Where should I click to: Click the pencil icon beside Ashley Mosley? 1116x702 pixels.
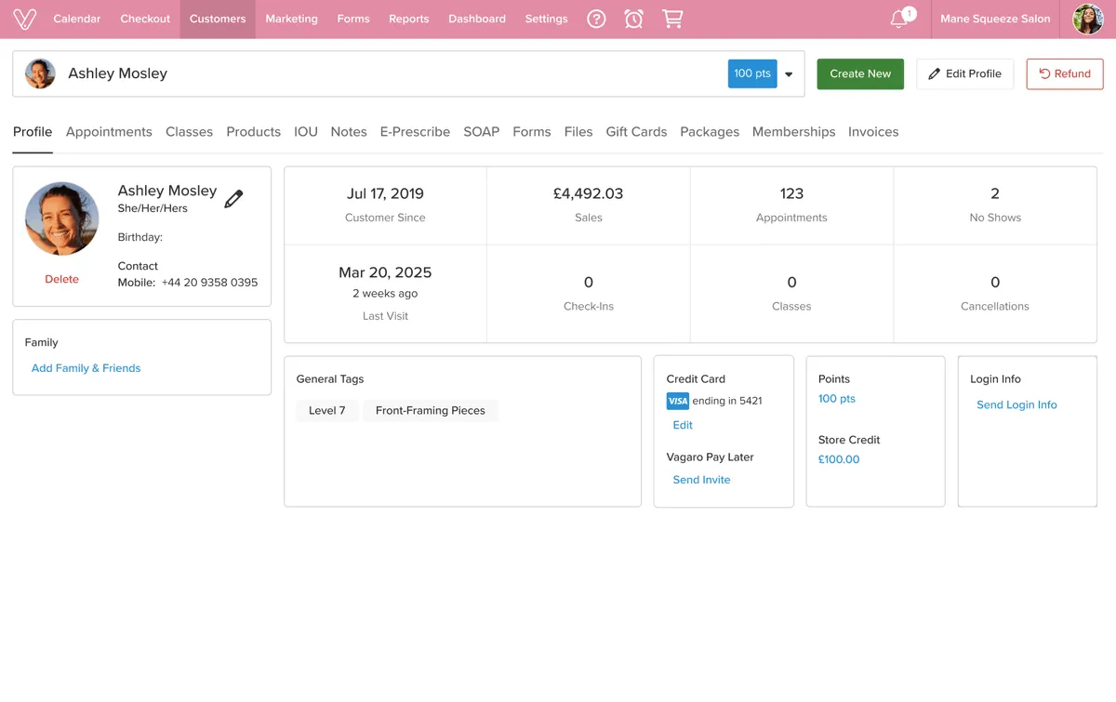coord(233,198)
